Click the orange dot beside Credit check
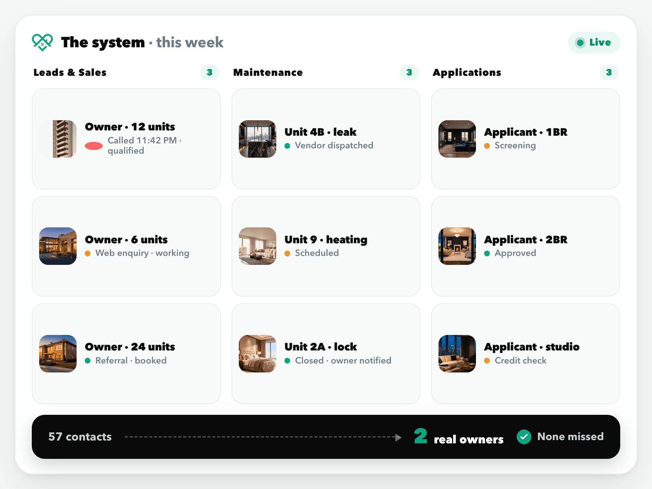The height and width of the screenshot is (489, 652). pos(487,361)
